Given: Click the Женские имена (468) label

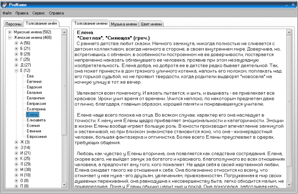Looking at the screenshot, I should (33, 38).
